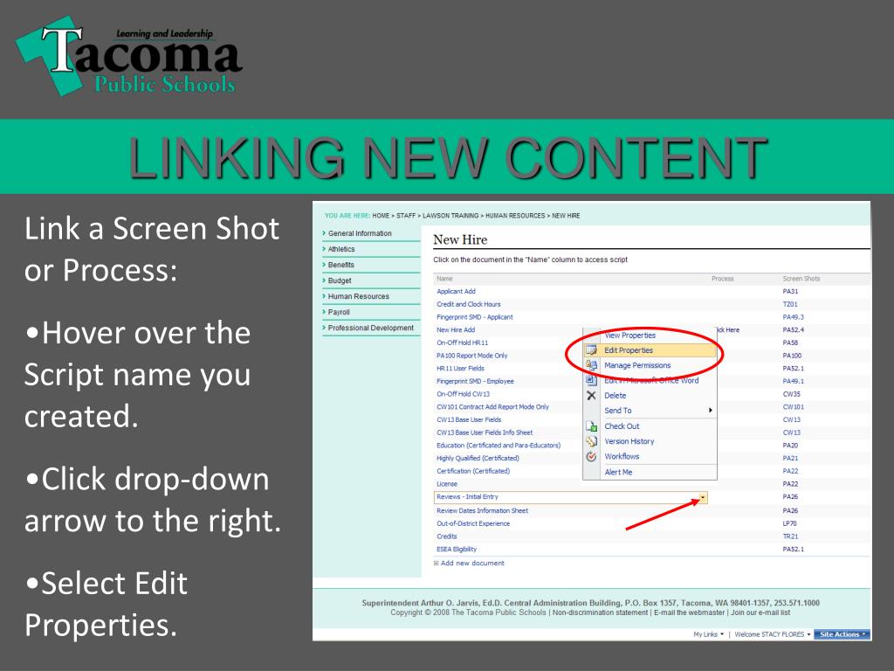The image size is (894, 671).
Task: Click the Delete X icon
Action: point(591,396)
